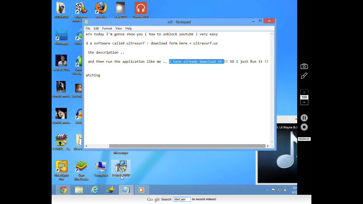Image resolution: width=363 pixels, height=204 pixels.
Task: Click 'SO i just Run it !!' text
Action: point(249,61)
